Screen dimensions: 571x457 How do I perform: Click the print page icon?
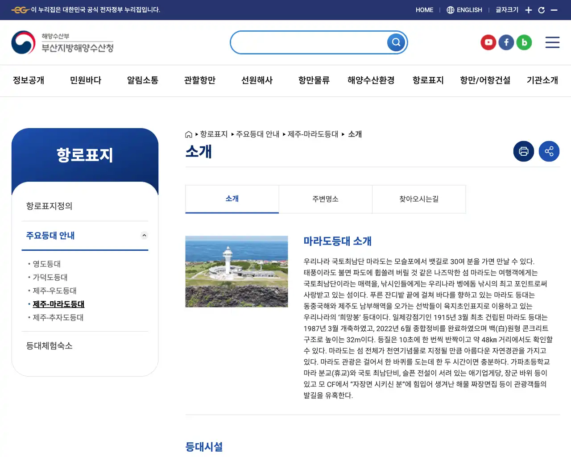tap(524, 151)
